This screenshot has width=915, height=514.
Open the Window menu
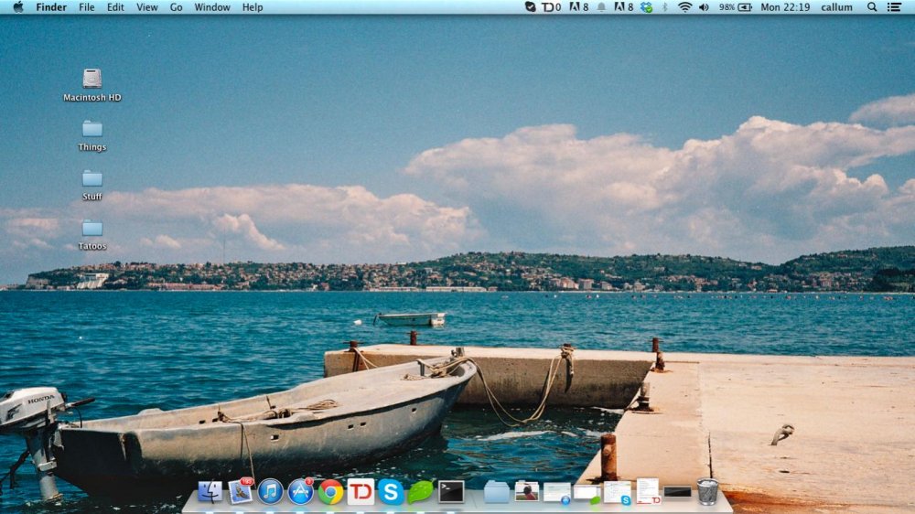pos(212,7)
